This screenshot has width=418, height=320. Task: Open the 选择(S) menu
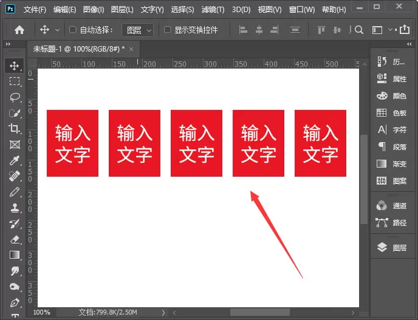point(182,10)
